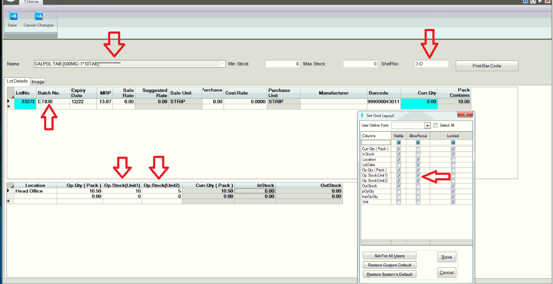Click the Set Grid Layout title icon
Screen dimensions: 553x284
[363, 115]
